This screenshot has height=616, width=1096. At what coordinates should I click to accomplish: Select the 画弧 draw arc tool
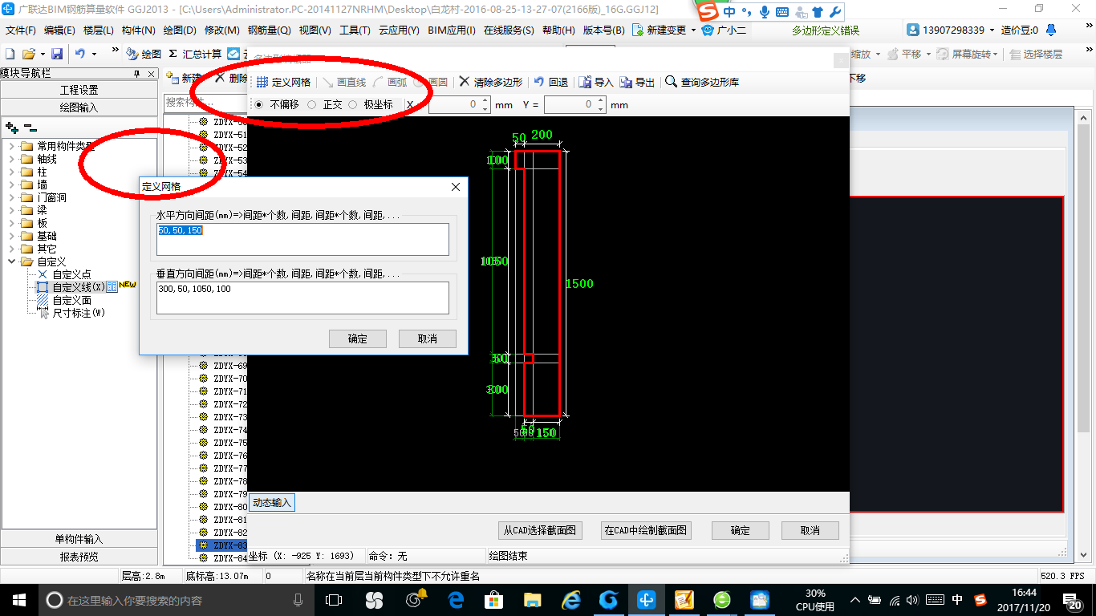[390, 82]
